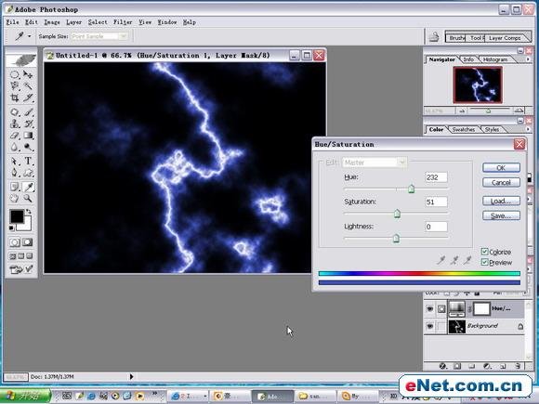Screen dimensions: 539x404
Task: Select the Path Selection tool
Action: [15, 161]
